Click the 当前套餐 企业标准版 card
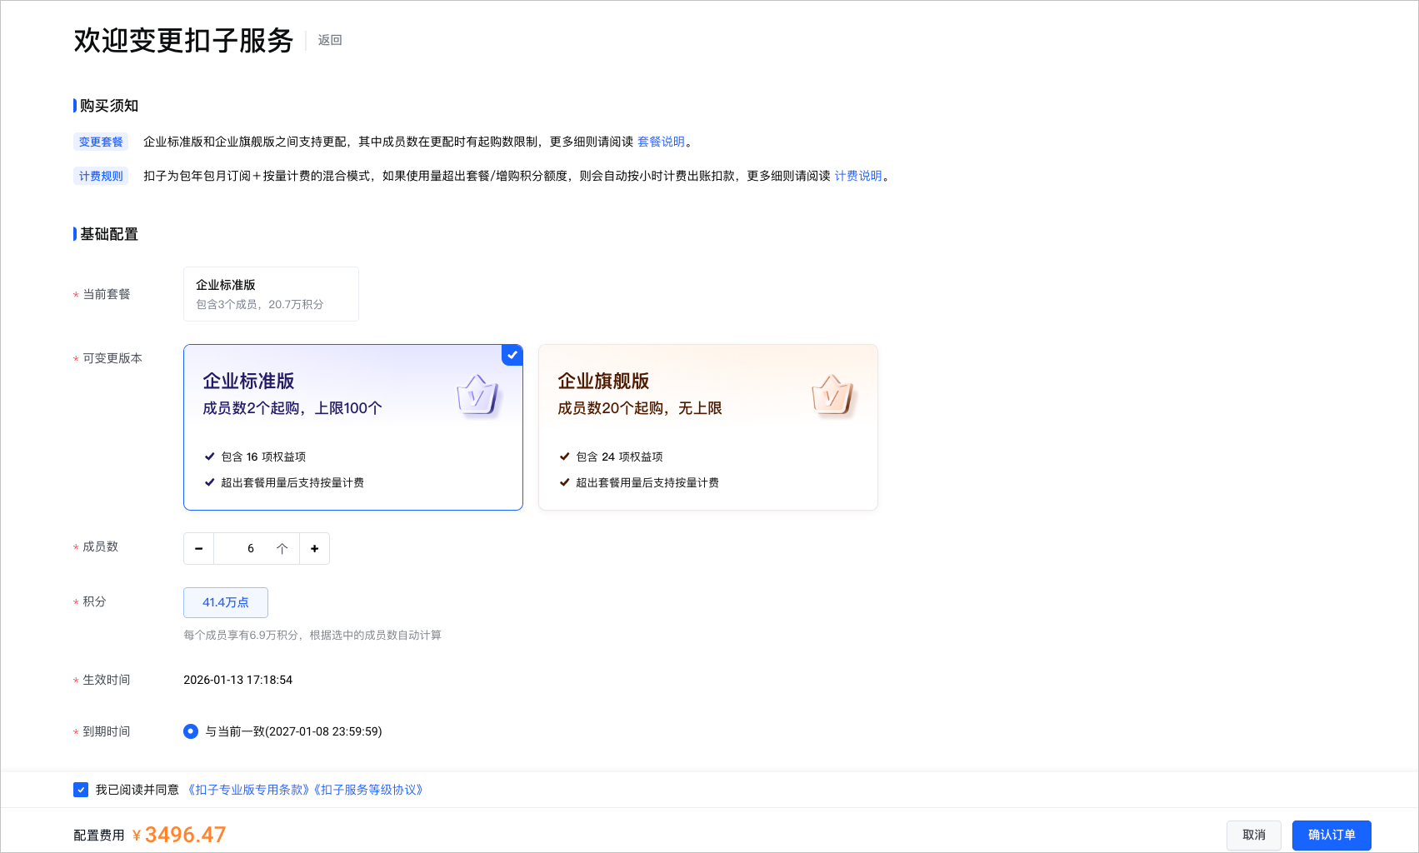Screen dimensions: 1419x853 [270, 293]
